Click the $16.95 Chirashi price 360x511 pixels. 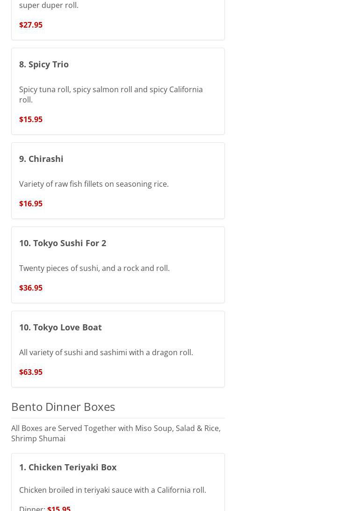pyautogui.click(x=31, y=204)
